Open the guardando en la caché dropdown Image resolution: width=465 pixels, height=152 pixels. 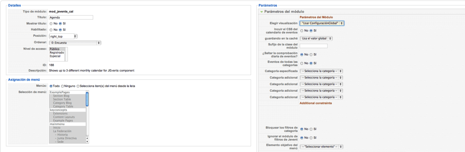pos(316,38)
